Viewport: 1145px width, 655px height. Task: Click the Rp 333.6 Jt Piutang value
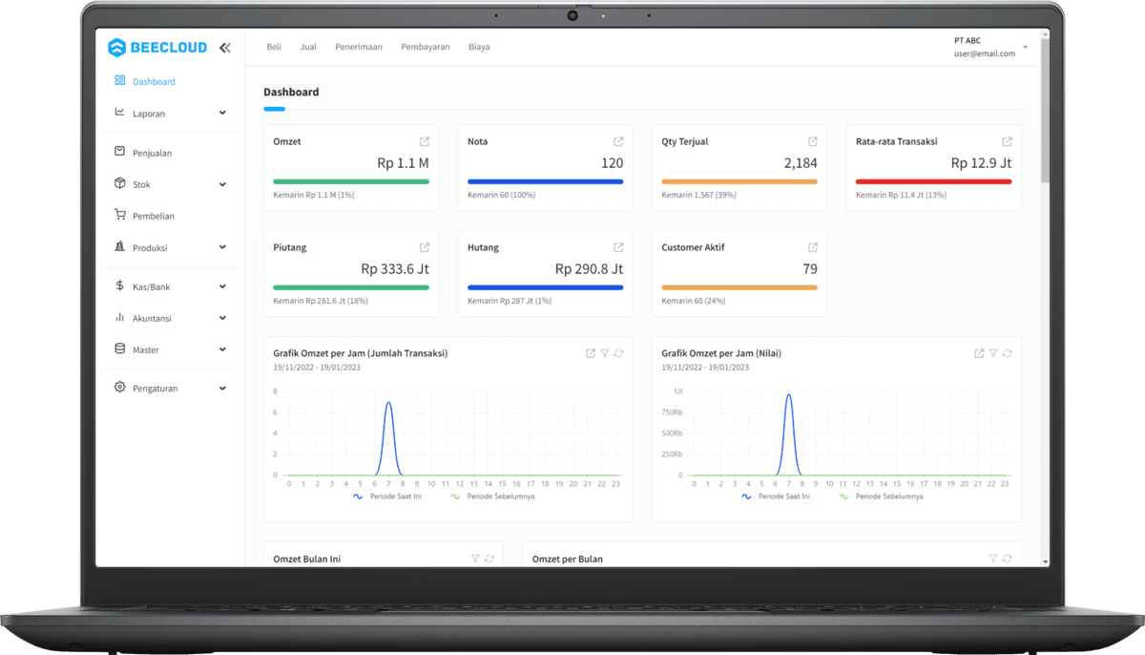click(395, 269)
